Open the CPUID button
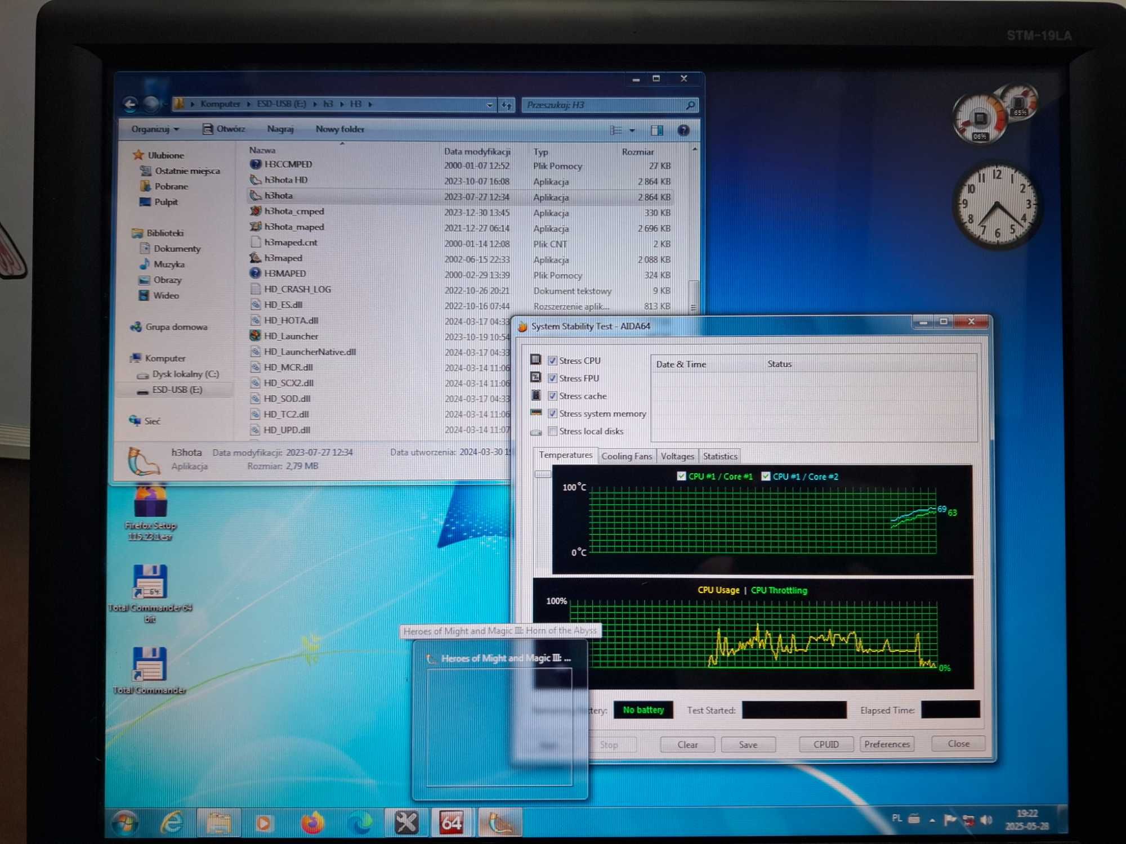The height and width of the screenshot is (844, 1126). 826,744
